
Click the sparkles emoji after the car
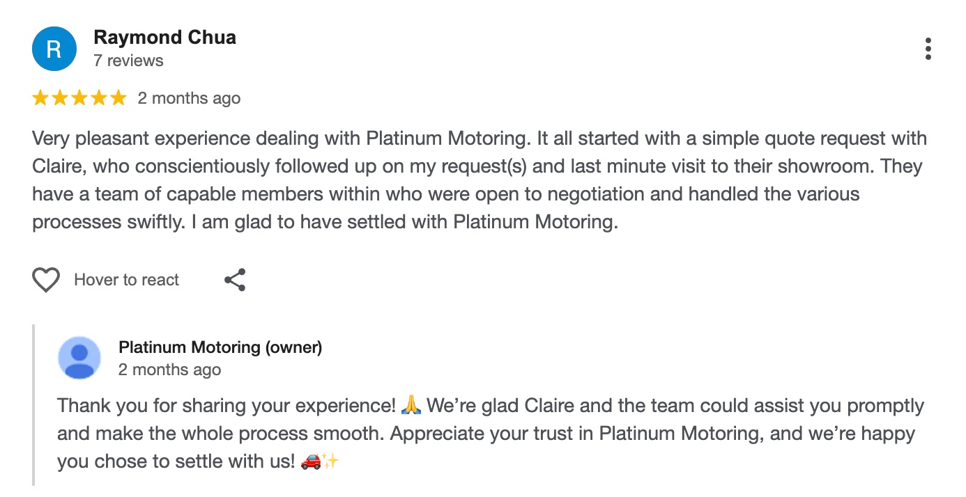330,461
